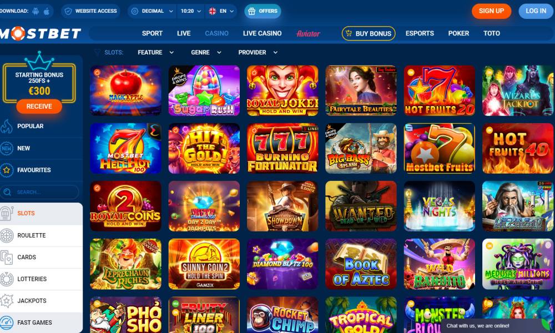Open the Cards category icon

(x=7, y=258)
